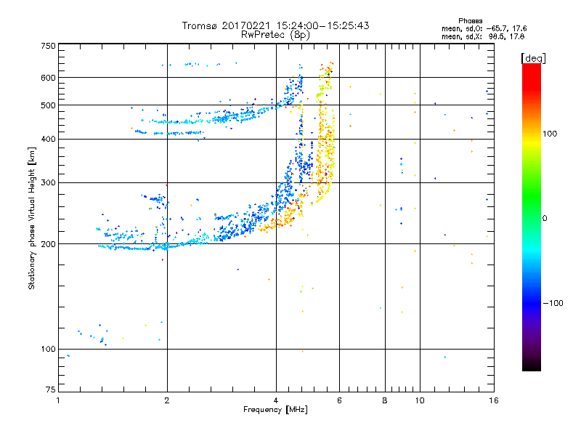Click the y-axis '200' tick label
Viewport: 581px width, 436px height.
(x=48, y=244)
